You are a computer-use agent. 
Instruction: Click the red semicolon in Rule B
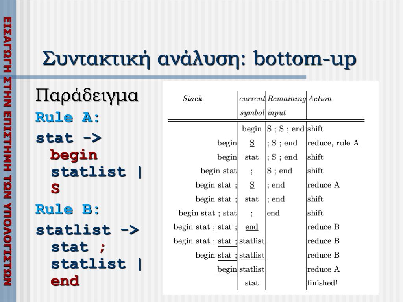[x=102, y=248]
